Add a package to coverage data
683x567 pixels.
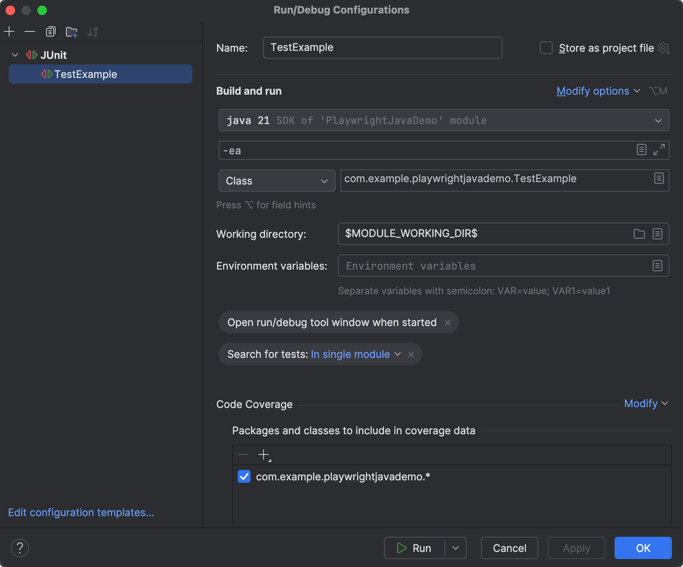264,454
